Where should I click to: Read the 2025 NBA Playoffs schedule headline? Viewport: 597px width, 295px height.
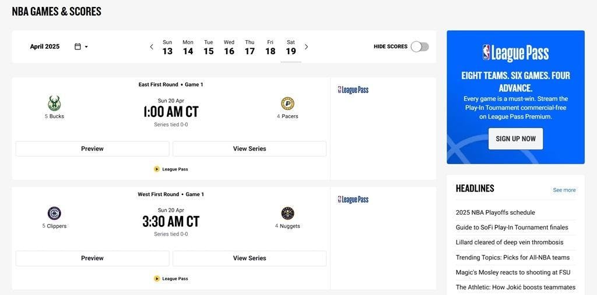point(496,212)
